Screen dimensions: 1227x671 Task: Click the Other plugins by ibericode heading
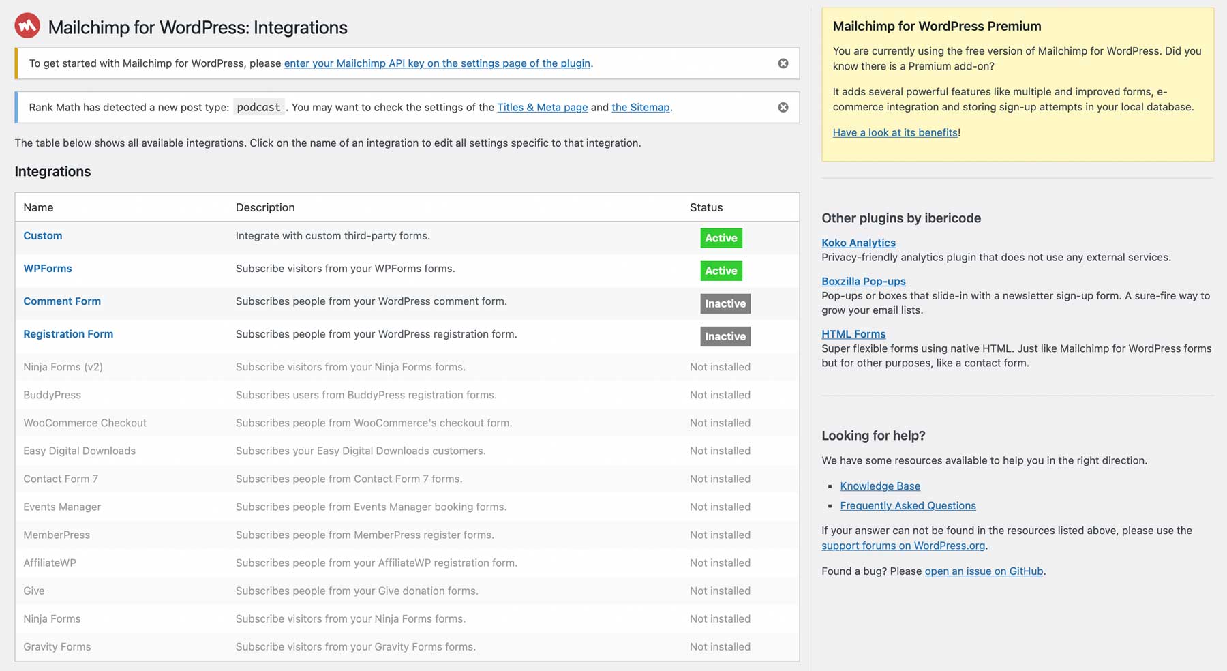(901, 218)
